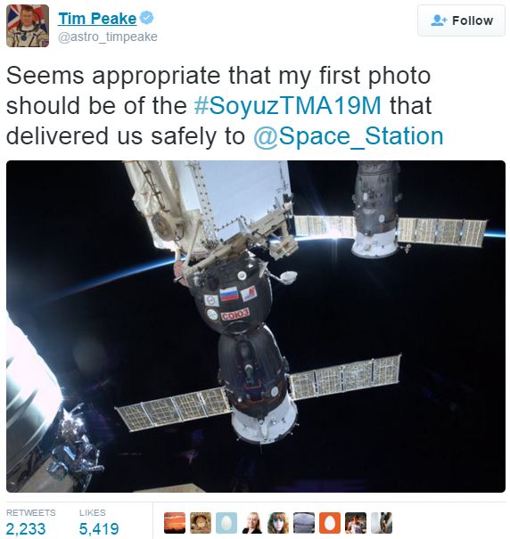510x539 pixels.
Task: Click the blue verified badge icon
Action: tap(147, 18)
